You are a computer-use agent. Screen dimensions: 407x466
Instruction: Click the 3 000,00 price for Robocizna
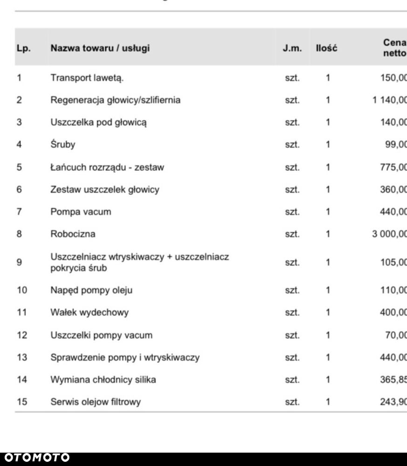389,234
